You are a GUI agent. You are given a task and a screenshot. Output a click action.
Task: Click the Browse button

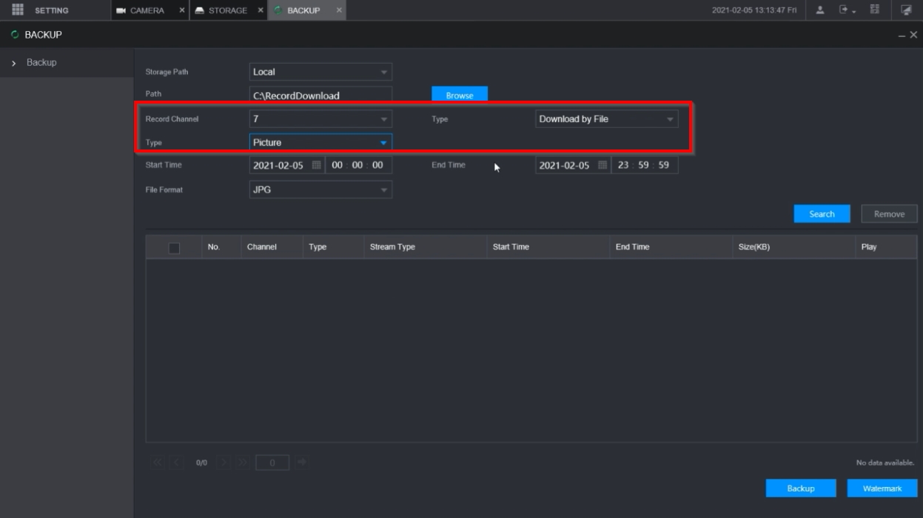click(x=459, y=95)
